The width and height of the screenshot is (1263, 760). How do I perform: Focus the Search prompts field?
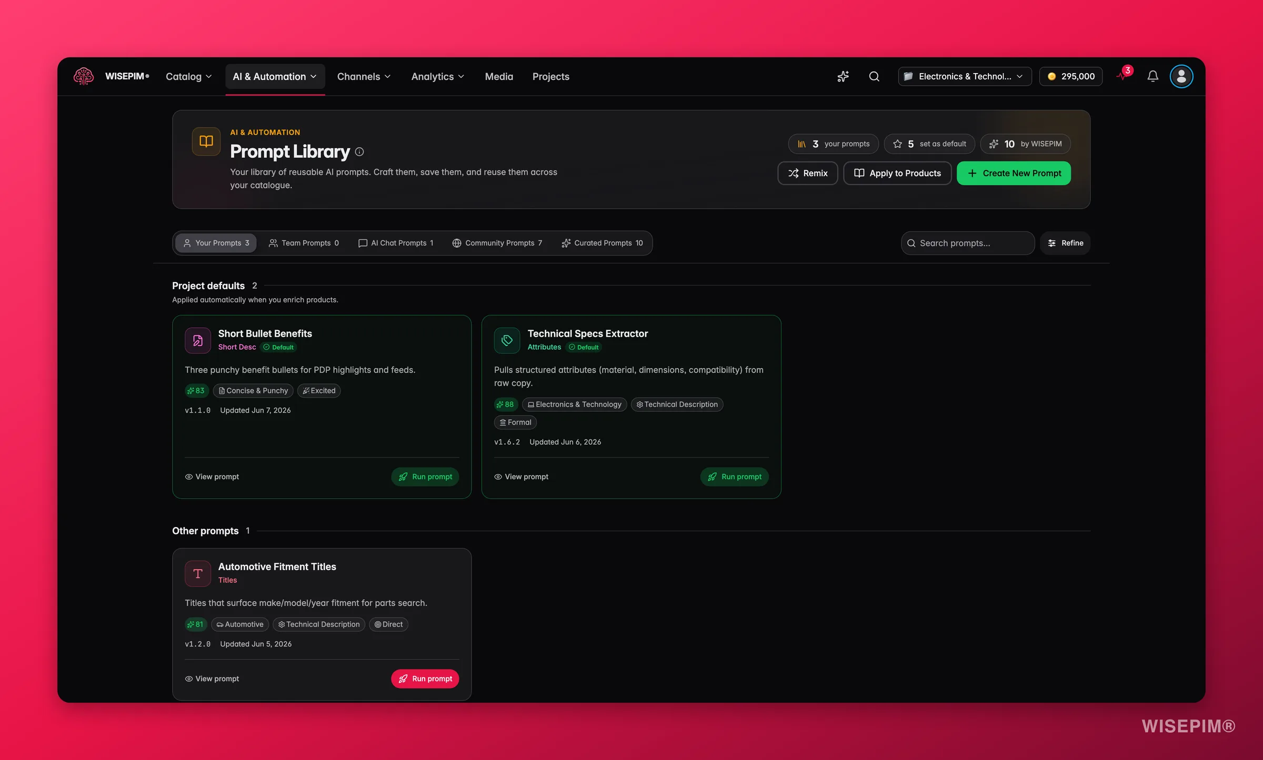968,243
